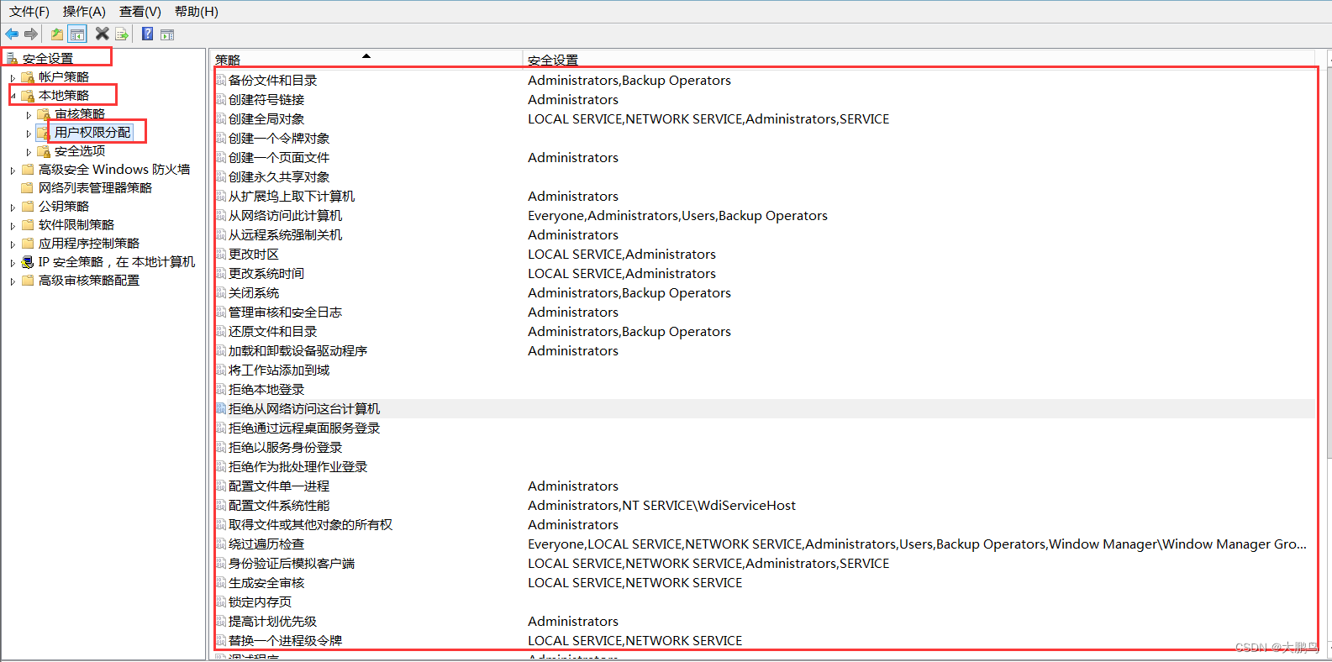
Task: Click the Forward arrow toolbar icon
Action: pyautogui.click(x=31, y=34)
